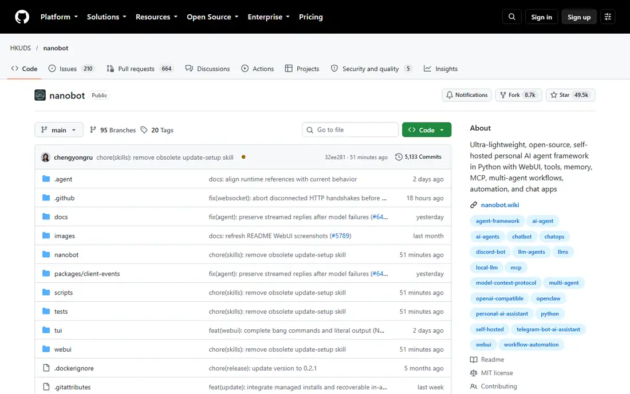
Task: Click the .gitattributes file icon
Action: click(x=46, y=387)
